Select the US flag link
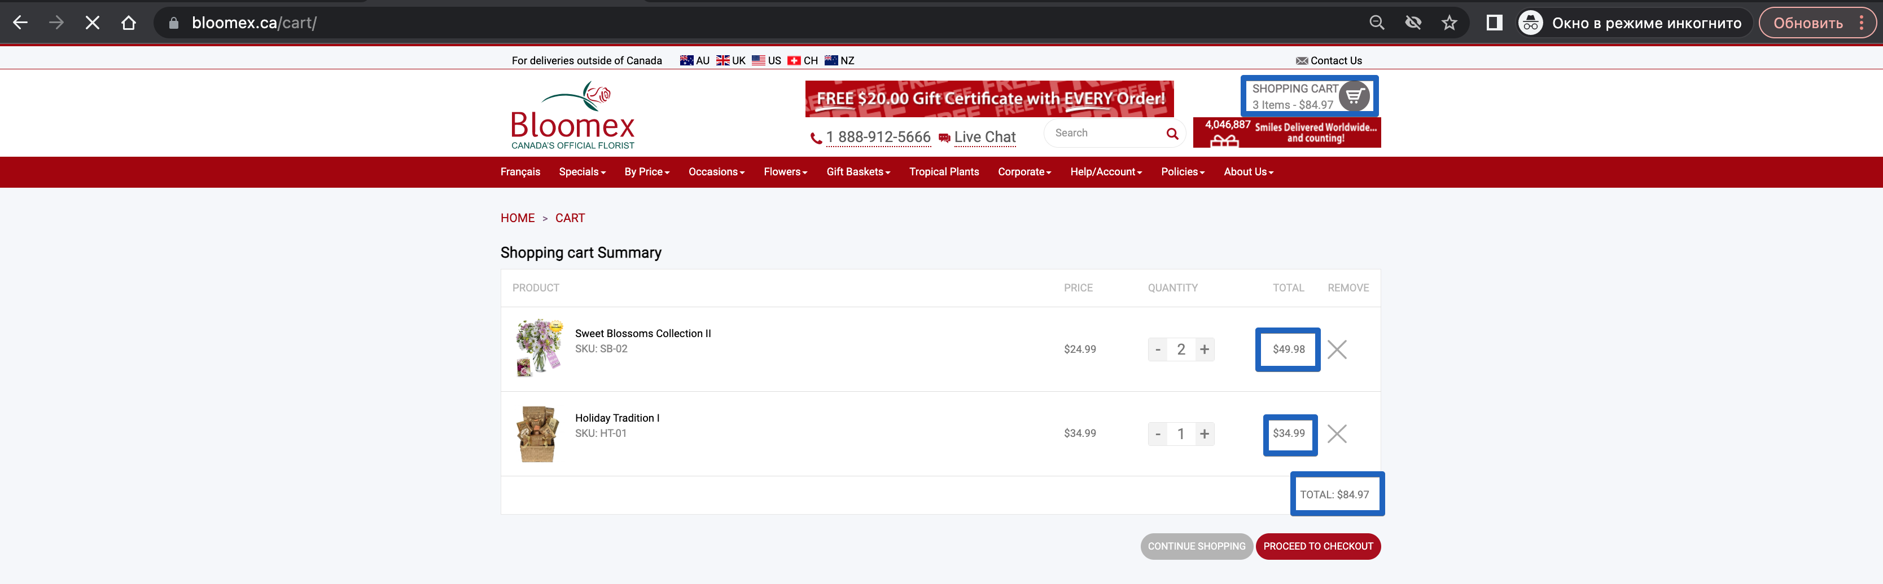Viewport: 1883px width, 584px height. tap(766, 60)
